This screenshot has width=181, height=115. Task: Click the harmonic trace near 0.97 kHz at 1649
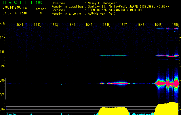[x=167, y=56]
